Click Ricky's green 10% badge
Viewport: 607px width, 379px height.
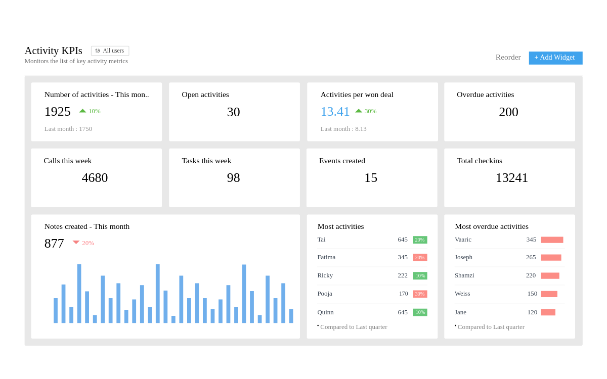420,276
